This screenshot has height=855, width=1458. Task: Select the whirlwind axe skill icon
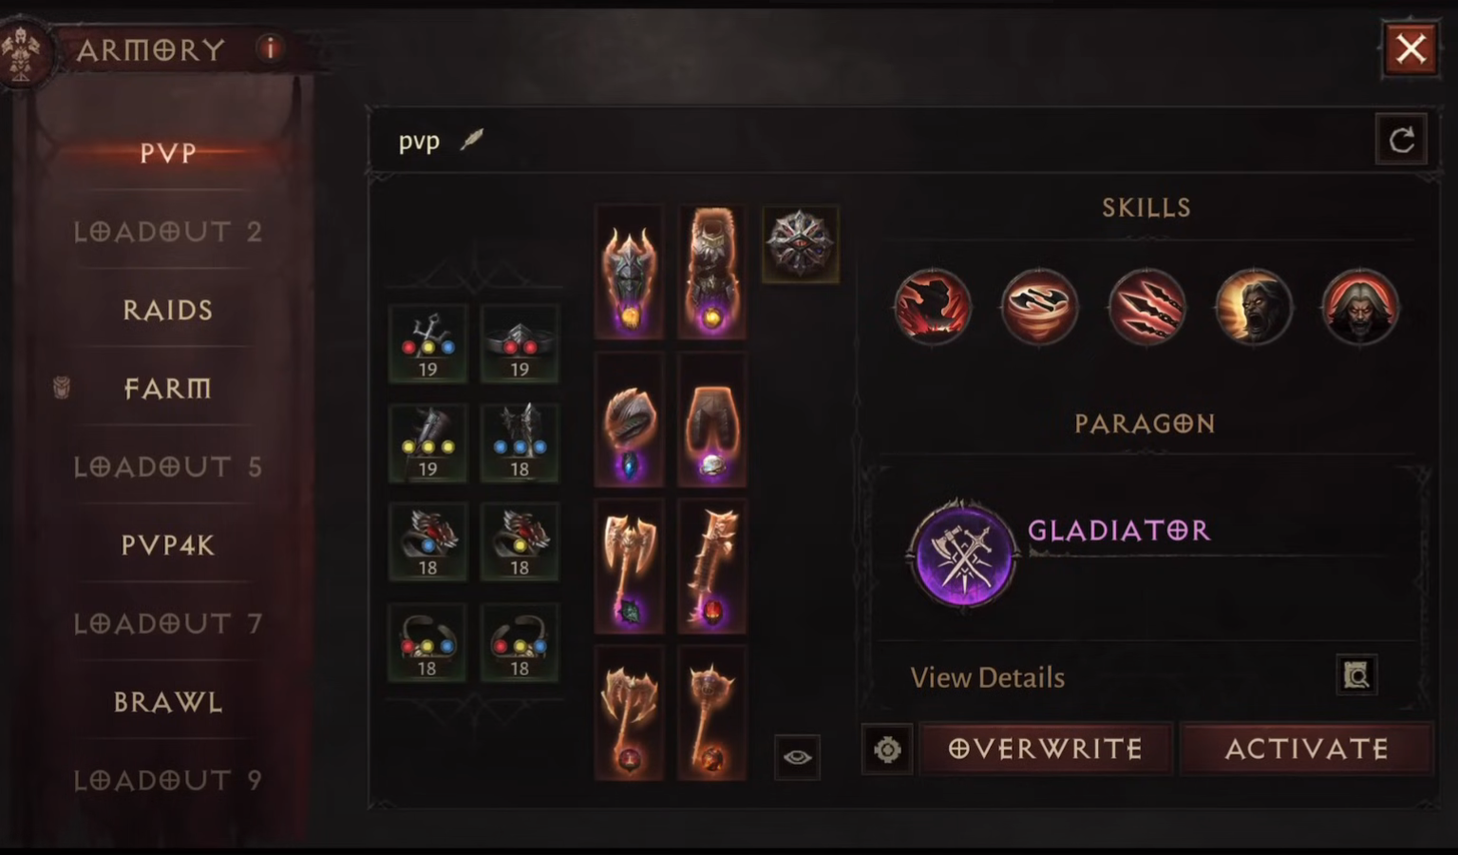tap(1040, 307)
